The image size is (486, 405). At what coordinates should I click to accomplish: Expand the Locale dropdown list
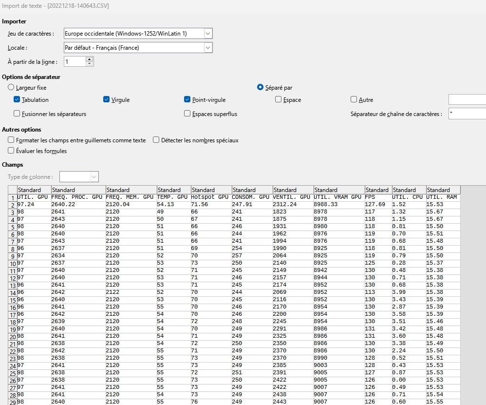pos(208,48)
